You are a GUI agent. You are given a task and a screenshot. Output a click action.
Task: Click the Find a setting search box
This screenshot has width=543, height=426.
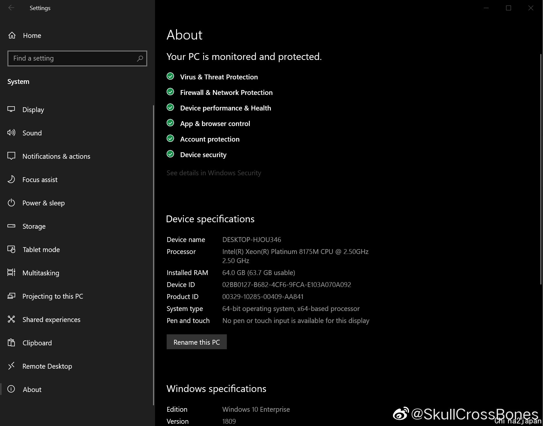point(77,58)
